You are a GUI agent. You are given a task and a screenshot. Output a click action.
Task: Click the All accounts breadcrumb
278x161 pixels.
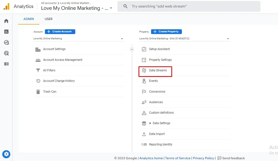tap(49, 3)
